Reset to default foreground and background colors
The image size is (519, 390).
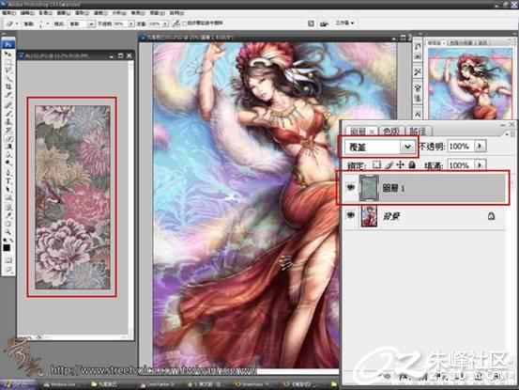5,240
